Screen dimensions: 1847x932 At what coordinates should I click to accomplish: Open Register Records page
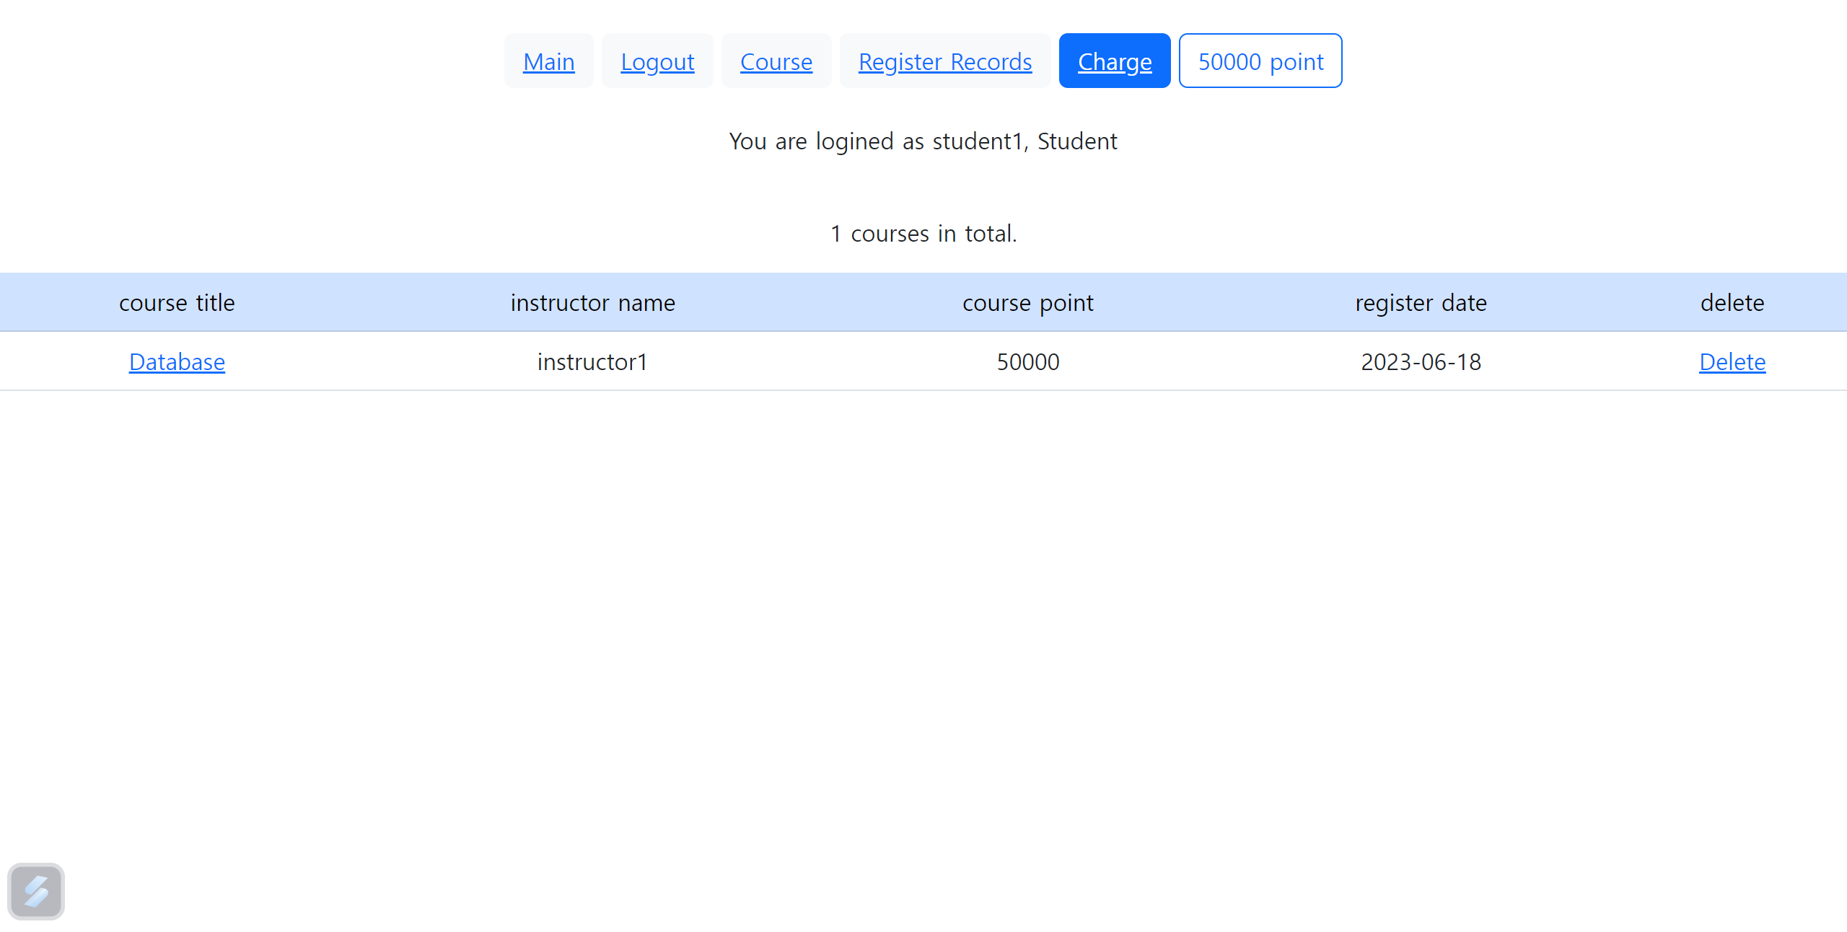pyautogui.click(x=944, y=62)
